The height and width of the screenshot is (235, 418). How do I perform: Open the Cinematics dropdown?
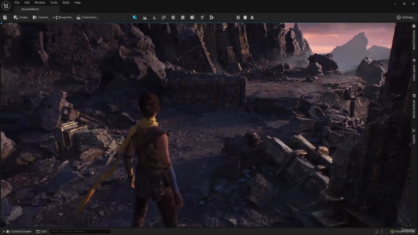(x=87, y=18)
